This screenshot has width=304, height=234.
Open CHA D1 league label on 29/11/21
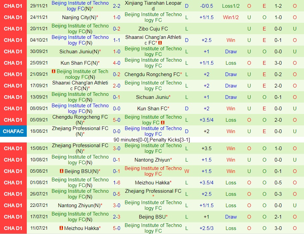point(13,6)
